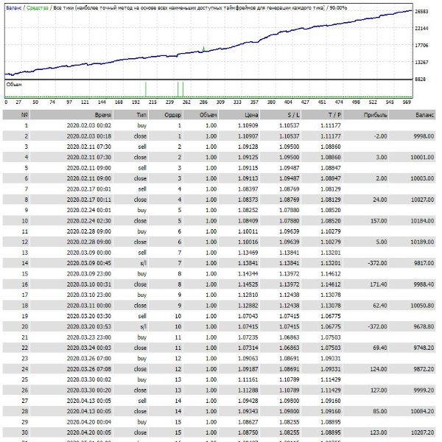Click the 'buy' type cell in row 1
442x442 pixels.
(141, 125)
